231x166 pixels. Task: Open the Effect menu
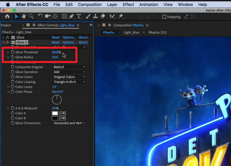click(128, 5)
